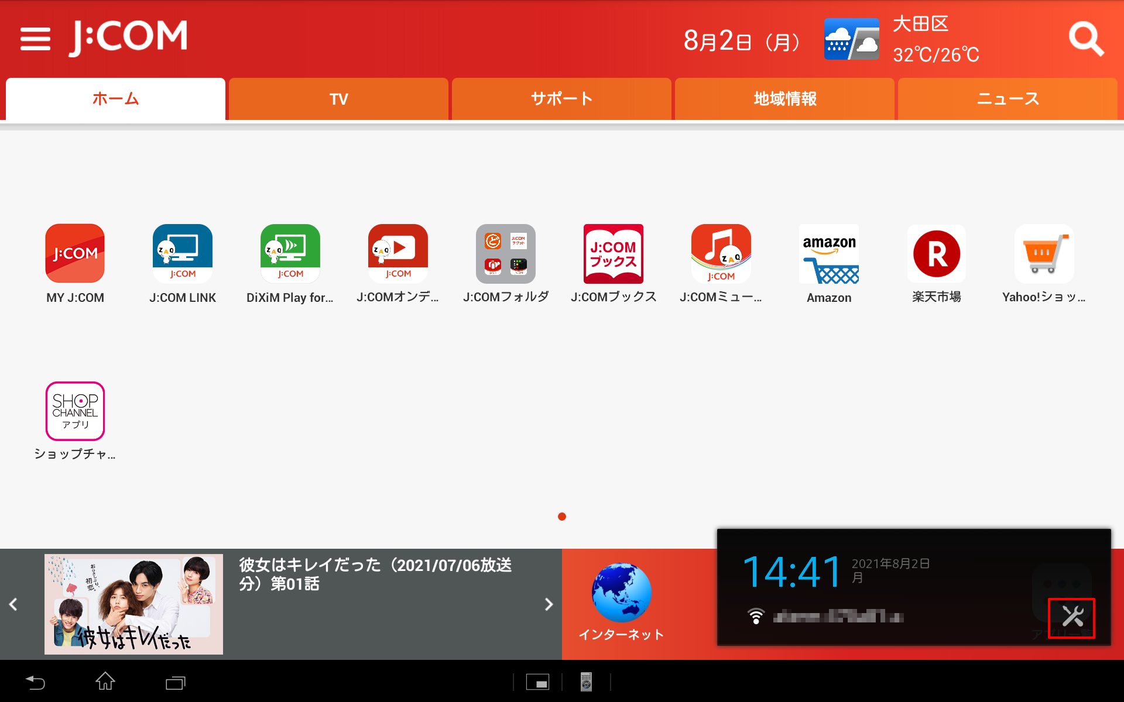Open the 彼女はキレイだった 第01話 title
The height and width of the screenshot is (702, 1124).
click(x=375, y=574)
